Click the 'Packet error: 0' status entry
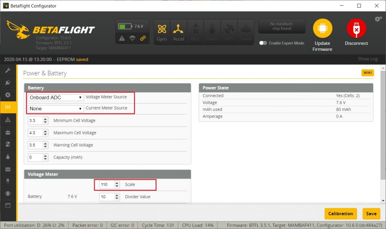Image resolution: width=386 pixels, height=229 pixels. pos(87,225)
